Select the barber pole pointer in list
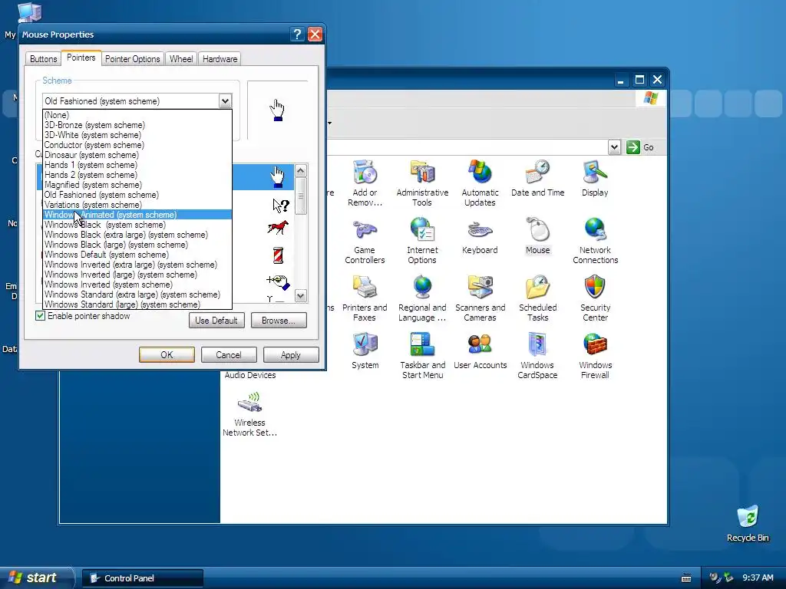Image resolution: width=786 pixels, height=589 pixels. [278, 255]
